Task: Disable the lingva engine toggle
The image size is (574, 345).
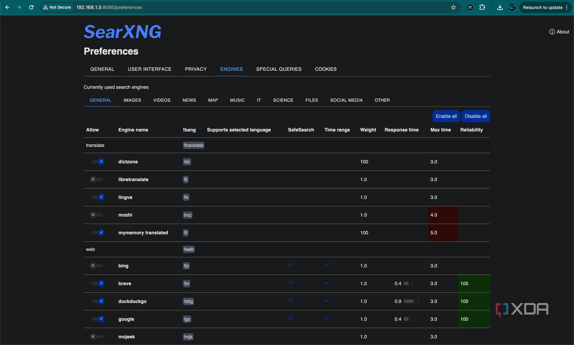Action: (97, 197)
